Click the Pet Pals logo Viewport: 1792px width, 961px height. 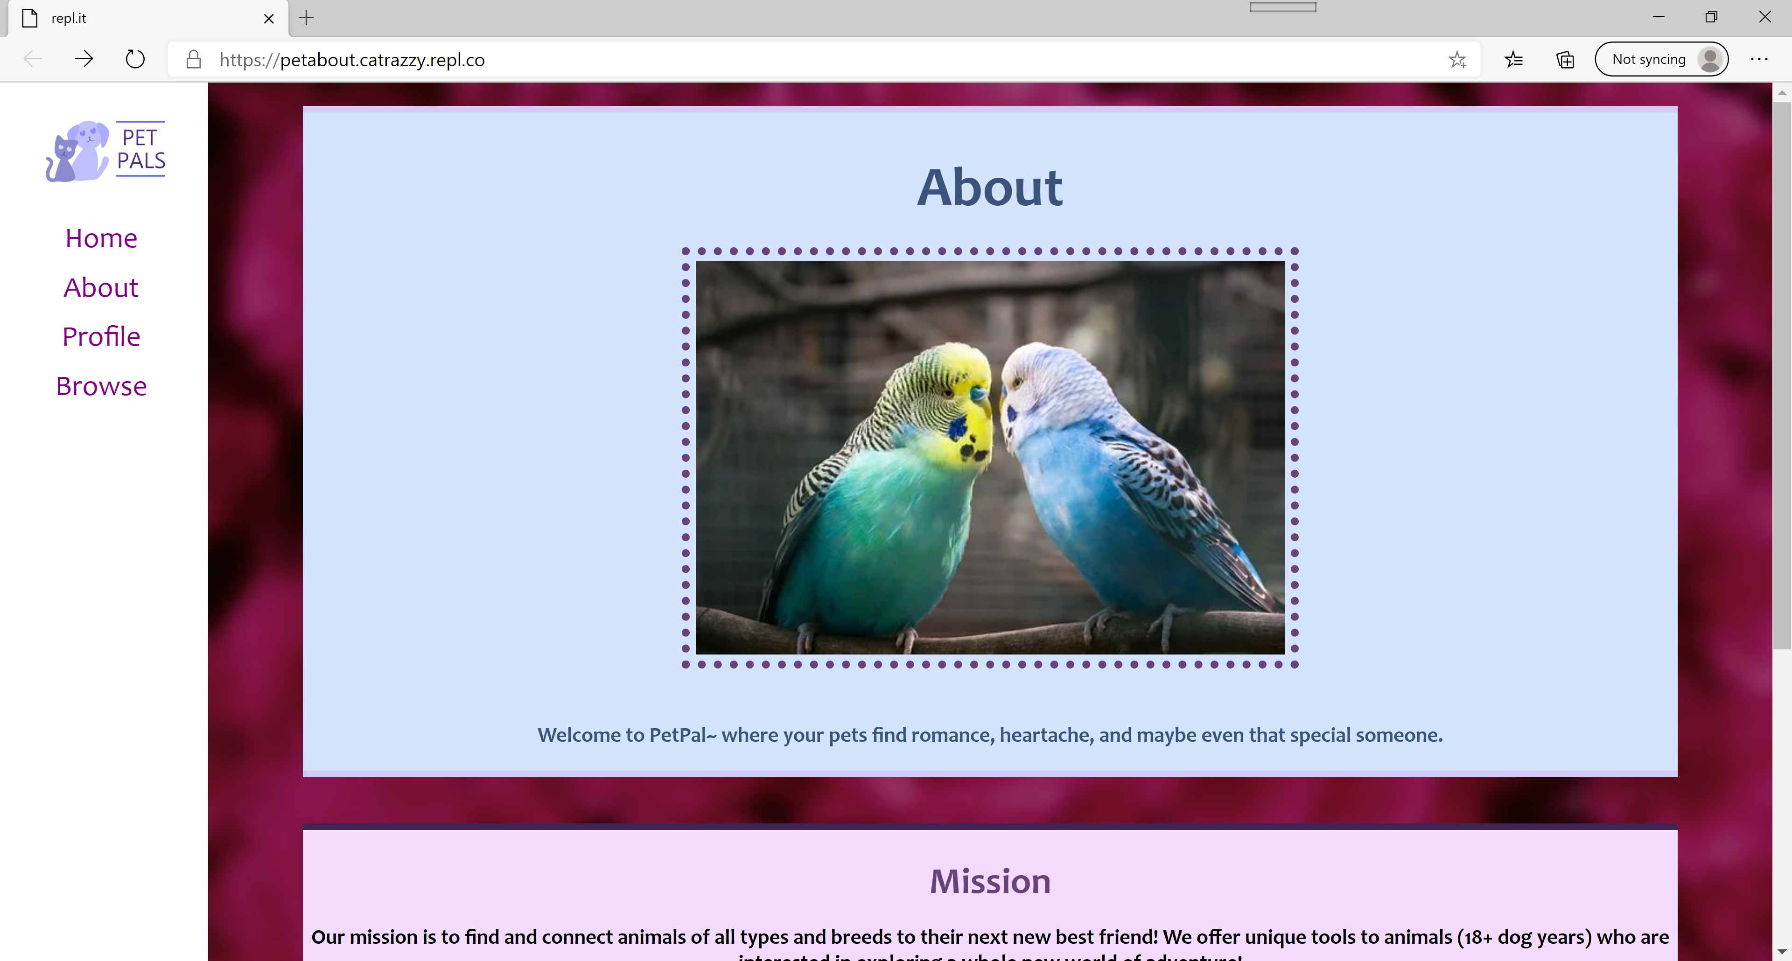[x=106, y=150]
